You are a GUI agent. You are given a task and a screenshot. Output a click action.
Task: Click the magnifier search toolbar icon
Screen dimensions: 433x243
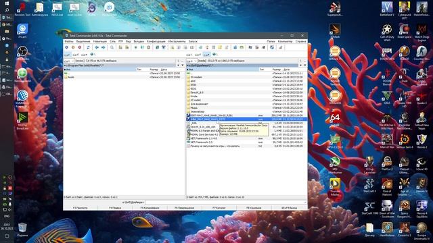112,47
